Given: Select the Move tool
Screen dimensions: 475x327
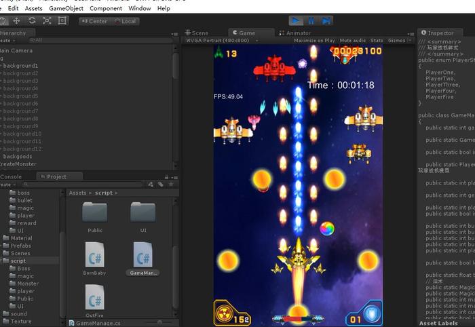Looking at the screenshot, I should tap(16, 21).
